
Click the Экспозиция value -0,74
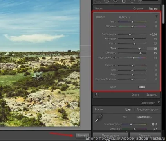(153, 34)
